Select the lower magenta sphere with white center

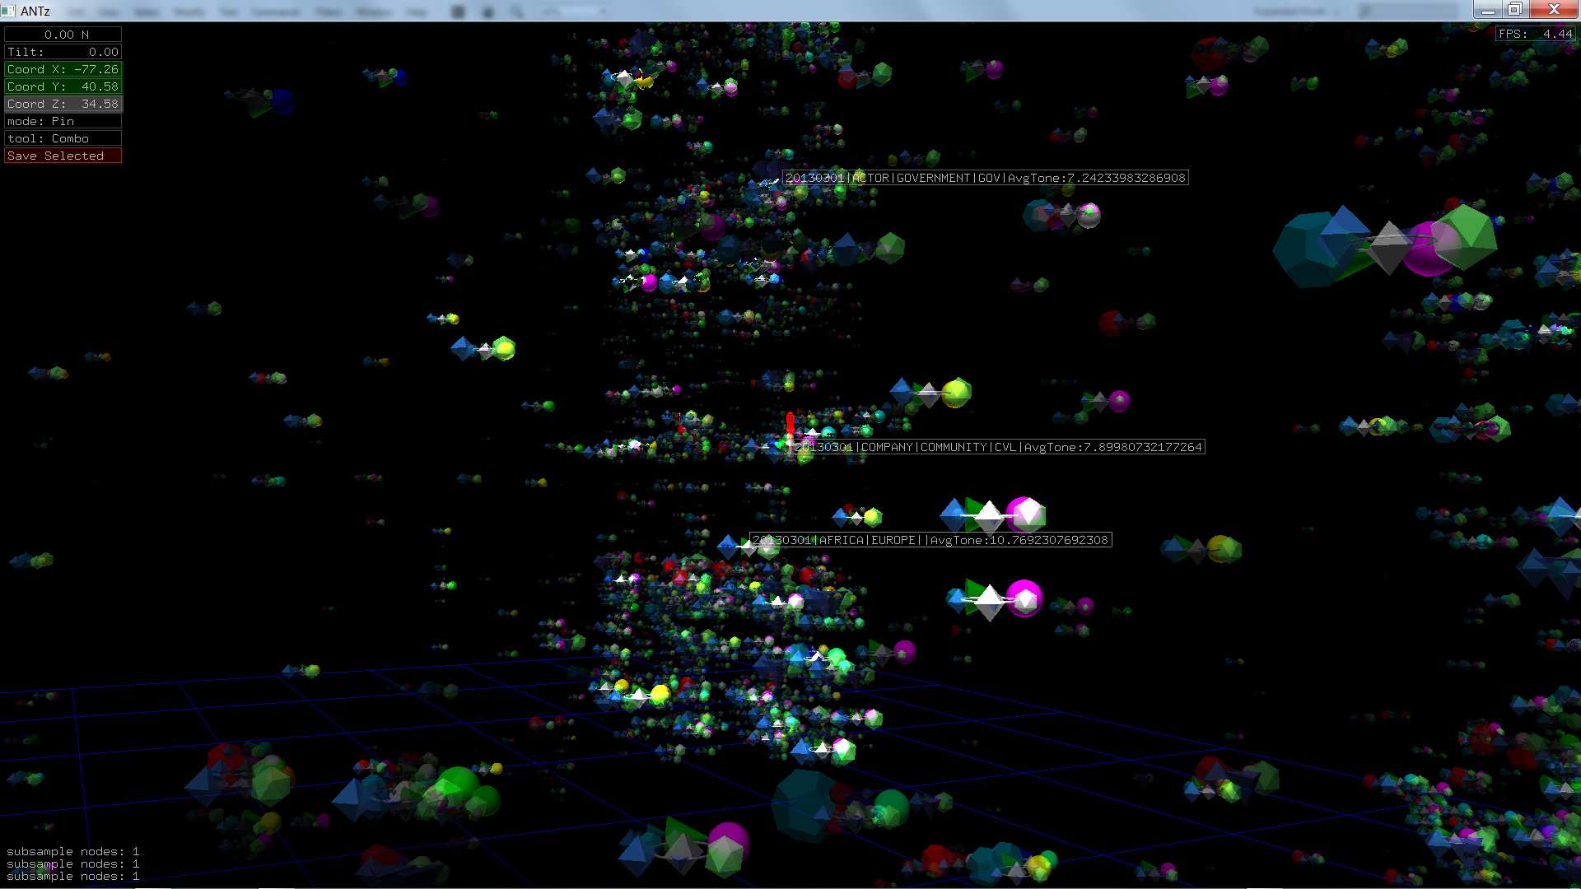(1024, 598)
